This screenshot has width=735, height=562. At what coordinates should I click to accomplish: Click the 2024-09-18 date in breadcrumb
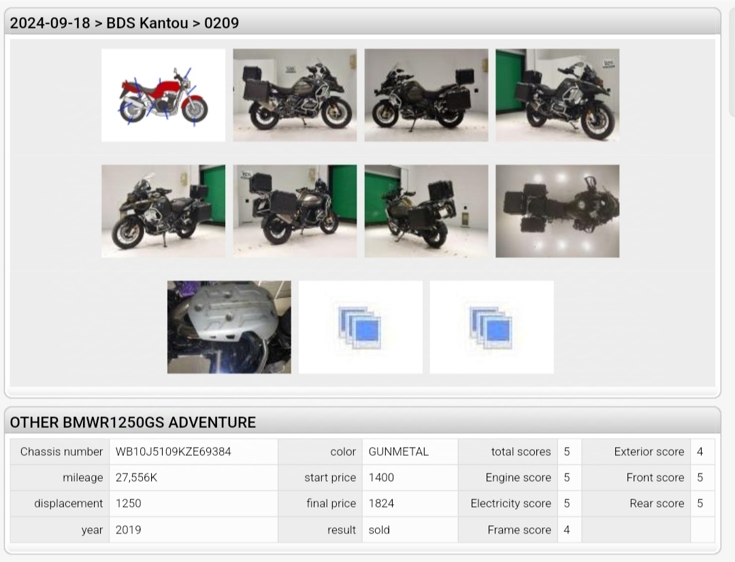tap(50, 23)
